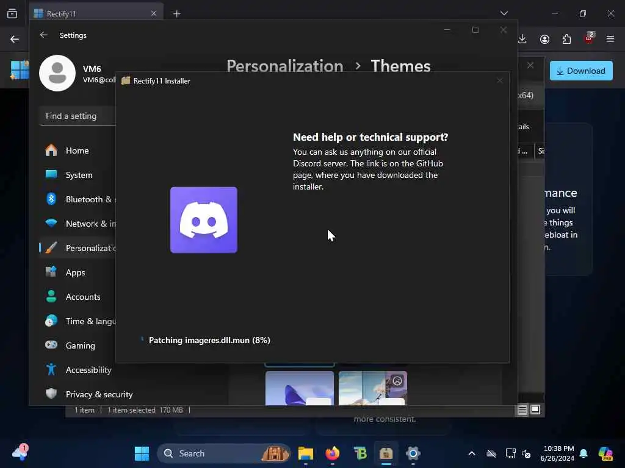Screen dimensions: 625x468
Task: Click the muted volume tray icon
Action: click(x=526, y=453)
